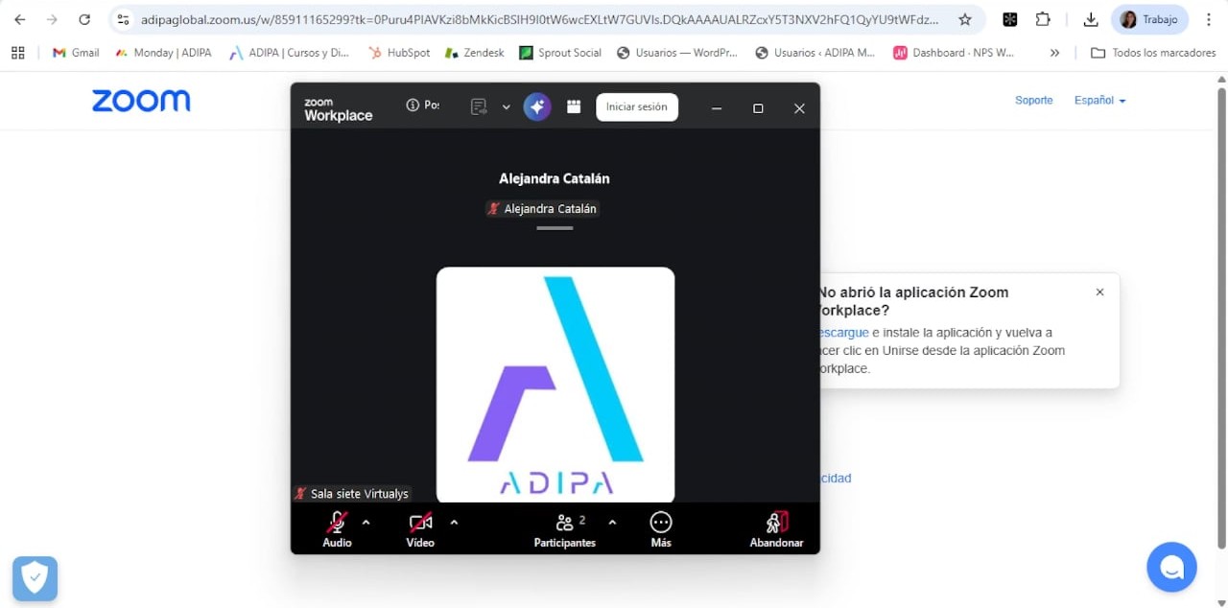Viewport: 1228px width, 608px height.
Task: Open the apps grid in bookmarks bar
Action: pos(18,53)
